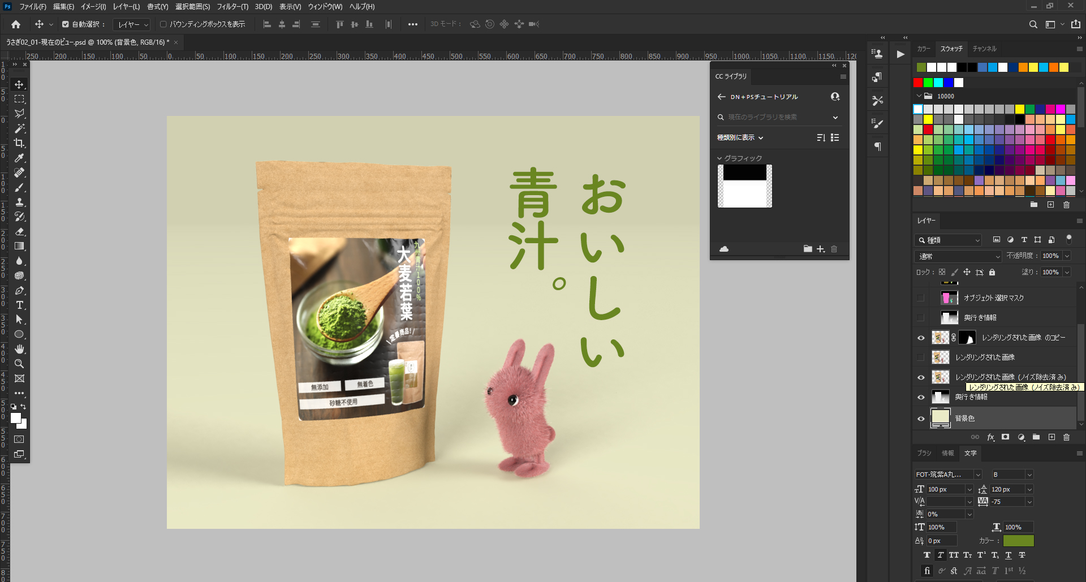Image resolution: width=1086 pixels, height=582 pixels.
Task: Click the library search field
Action: point(775,117)
